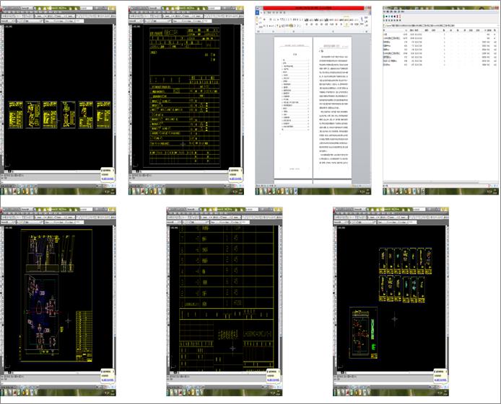Click the model tab at the bottom of the six-sheet drawing
This screenshot has height=404, width=501.
10,173
